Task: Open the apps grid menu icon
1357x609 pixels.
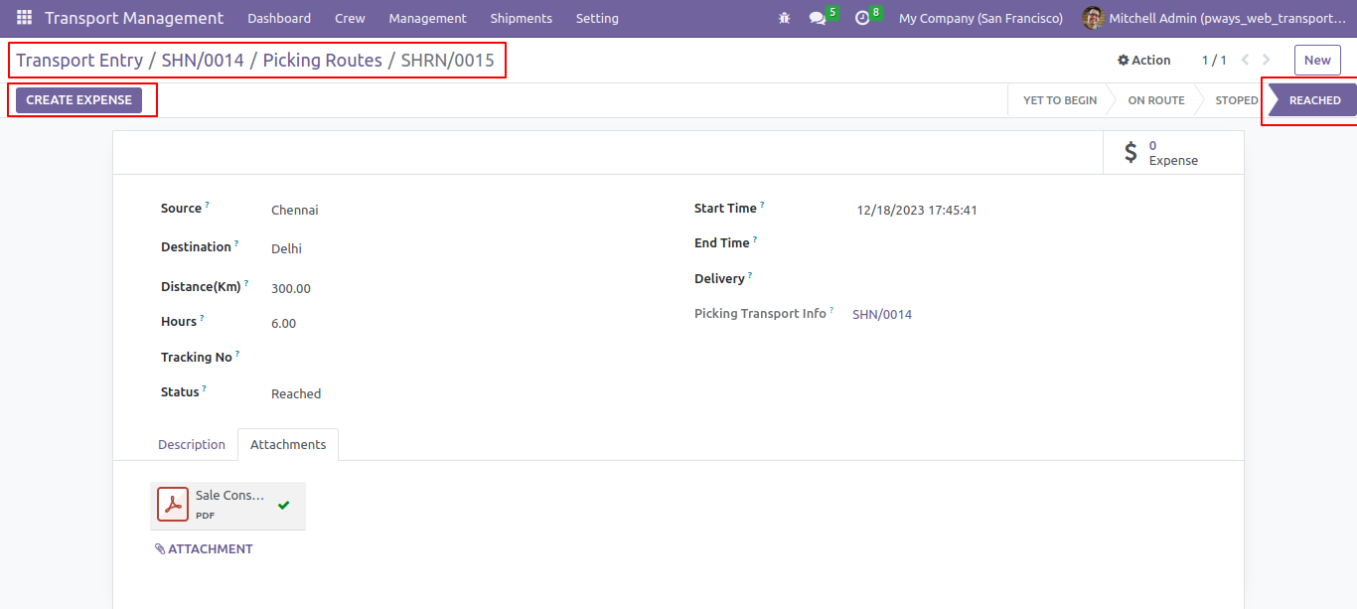Action: [x=24, y=18]
